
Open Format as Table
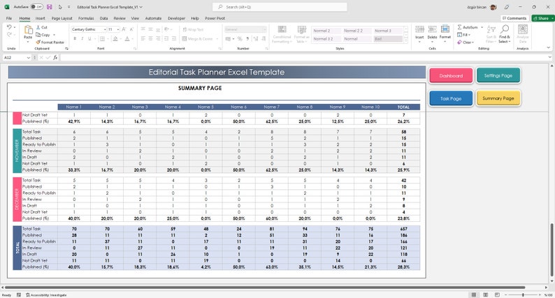[301, 34]
